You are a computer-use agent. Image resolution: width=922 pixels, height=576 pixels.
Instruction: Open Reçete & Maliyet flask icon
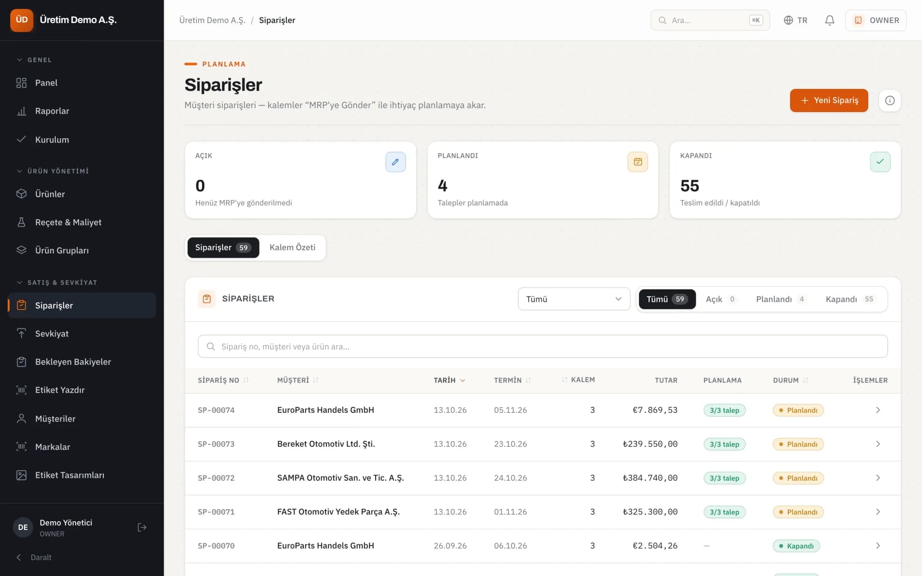[21, 222]
